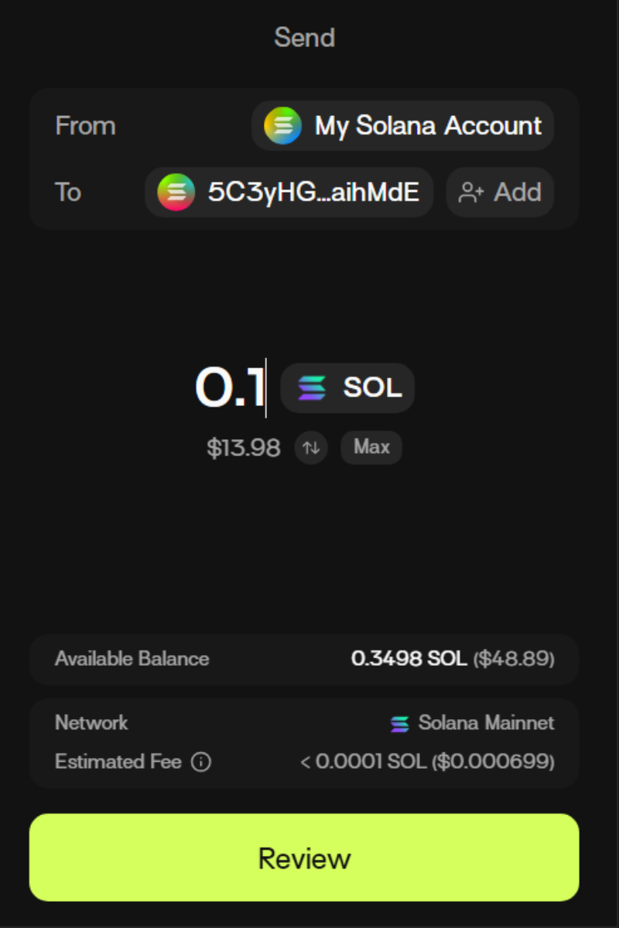Click the Solana logo in the SOL selector
The height and width of the screenshot is (928, 619).
click(x=313, y=387)
